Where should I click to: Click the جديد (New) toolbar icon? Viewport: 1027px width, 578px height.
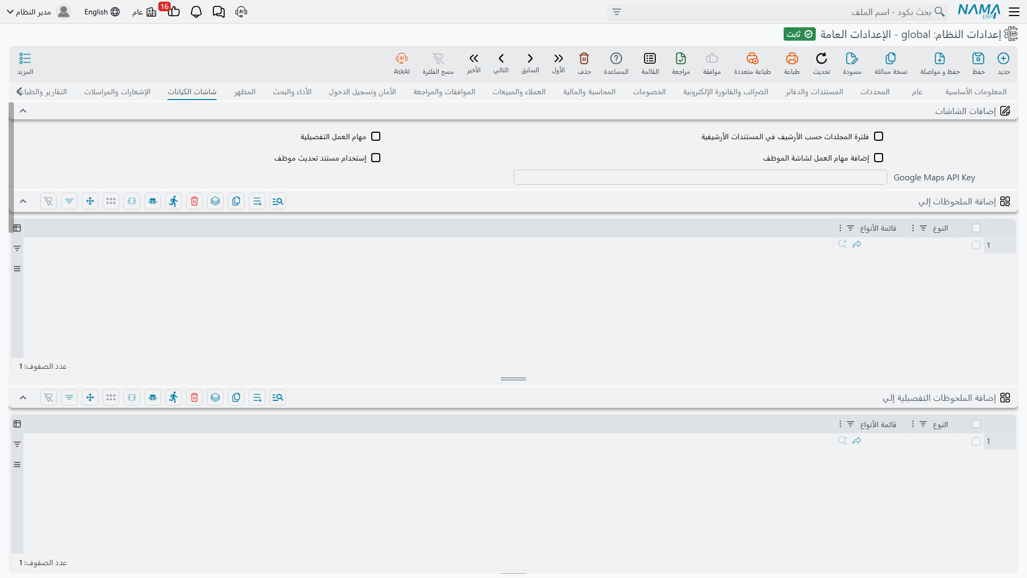[x=1003, y=58]
